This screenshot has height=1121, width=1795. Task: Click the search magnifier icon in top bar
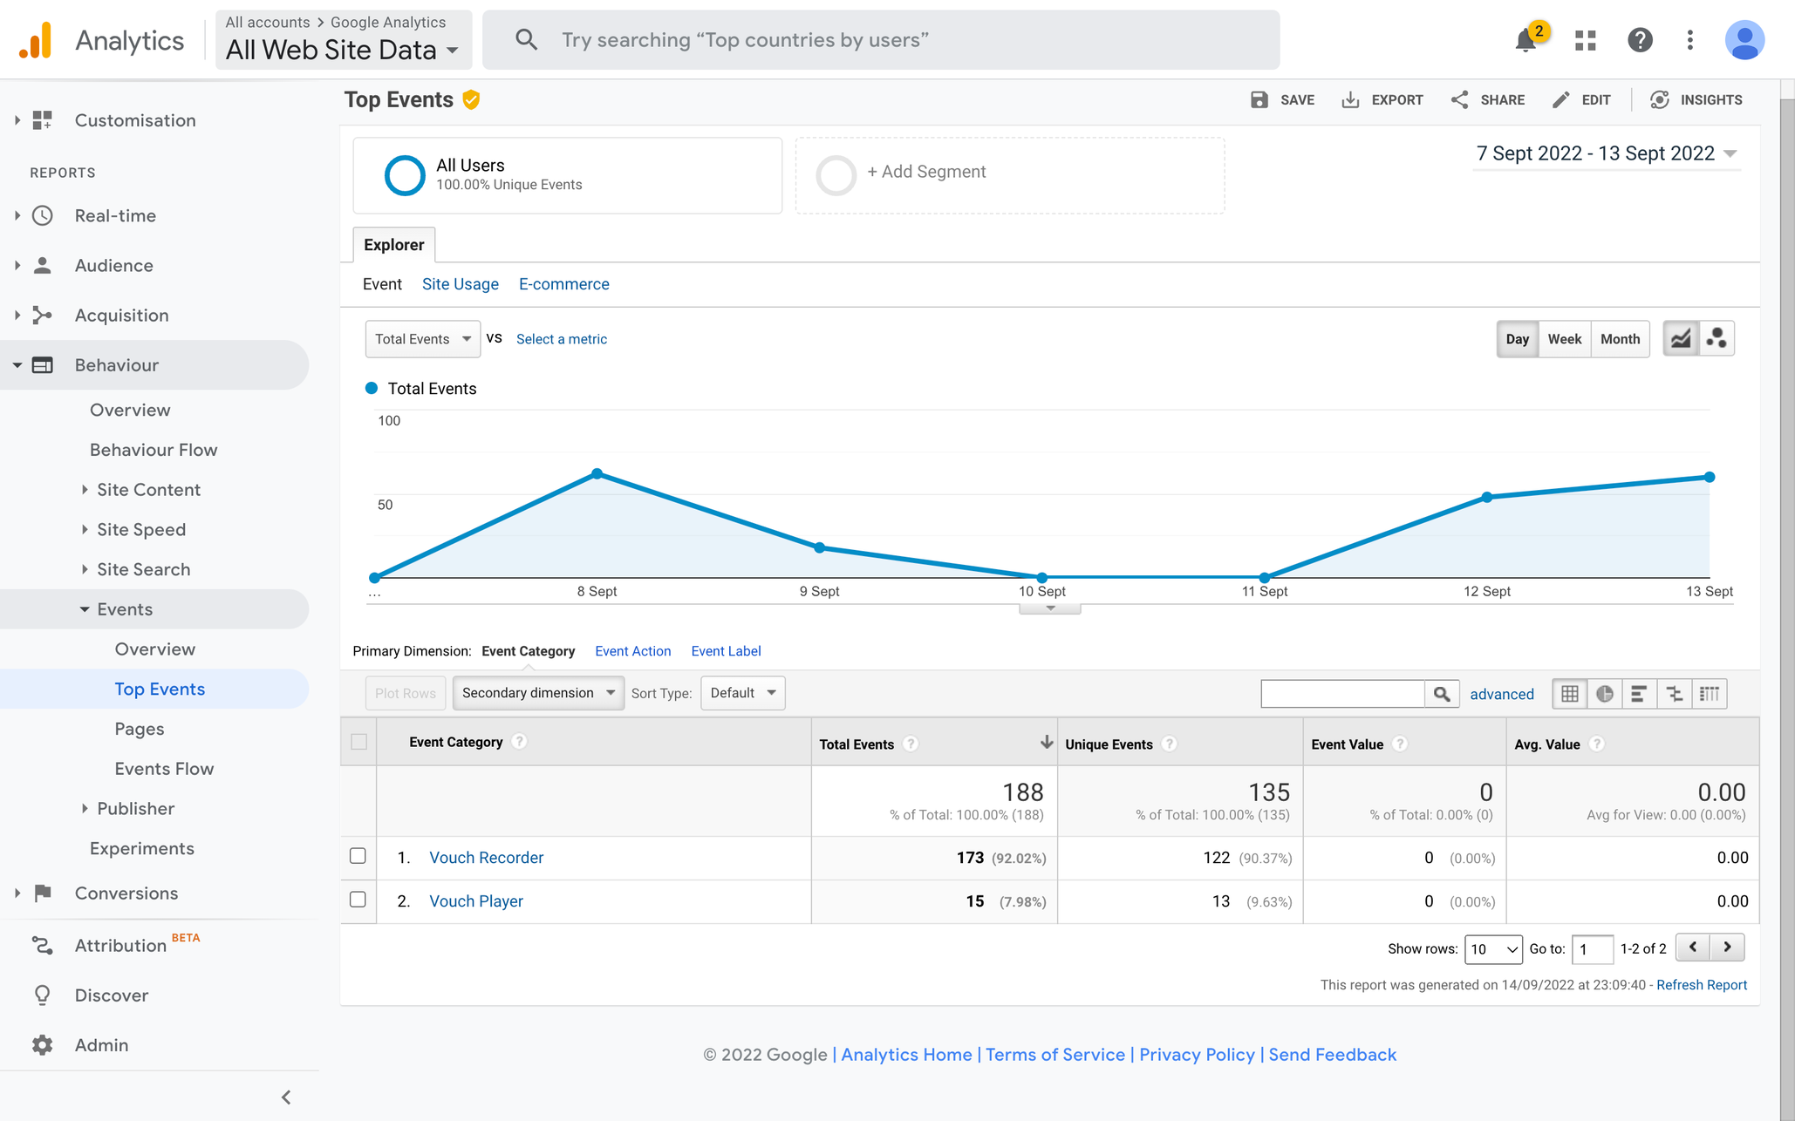point(526,40)
